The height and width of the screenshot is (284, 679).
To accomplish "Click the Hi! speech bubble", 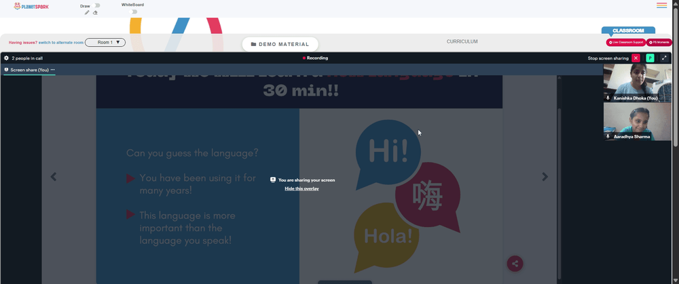I will coord(388,153).
